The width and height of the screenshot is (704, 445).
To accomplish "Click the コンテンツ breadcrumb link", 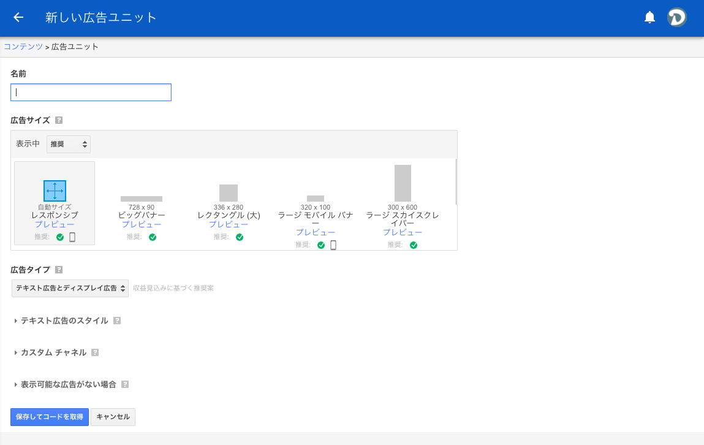I will point(23,47).
